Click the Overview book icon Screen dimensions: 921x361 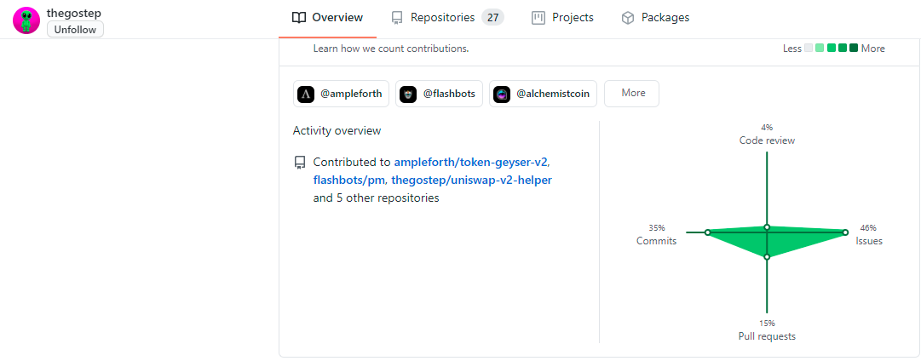[x=299, y=18]
